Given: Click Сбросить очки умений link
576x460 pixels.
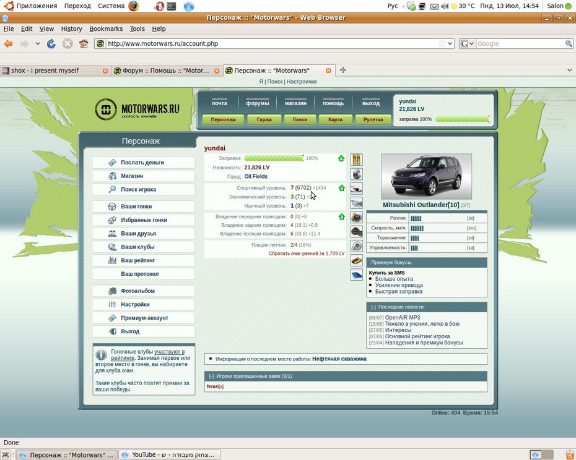Looking at the screenshot, I should pos(307,253).
